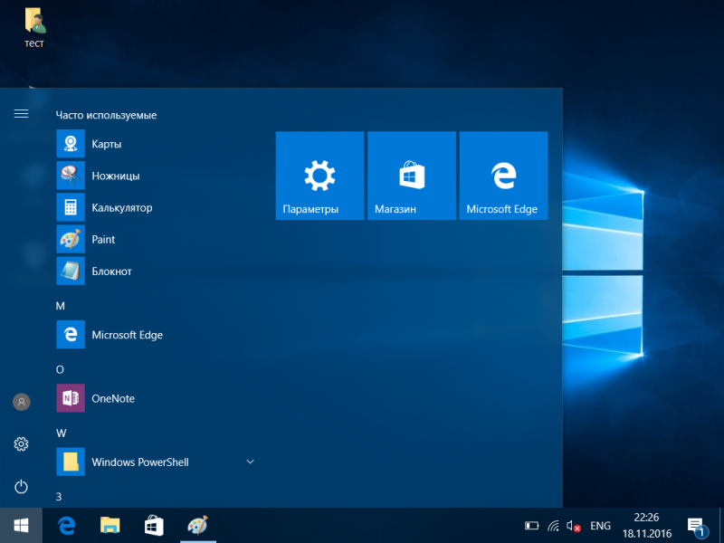Select the тест desktop folder
The width and height of the screenshot is (724, 543).
(x=34, y=27)
